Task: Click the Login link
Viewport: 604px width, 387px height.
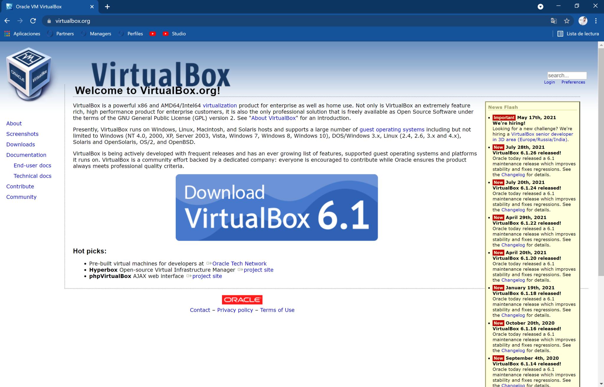Action: (549, 82)
